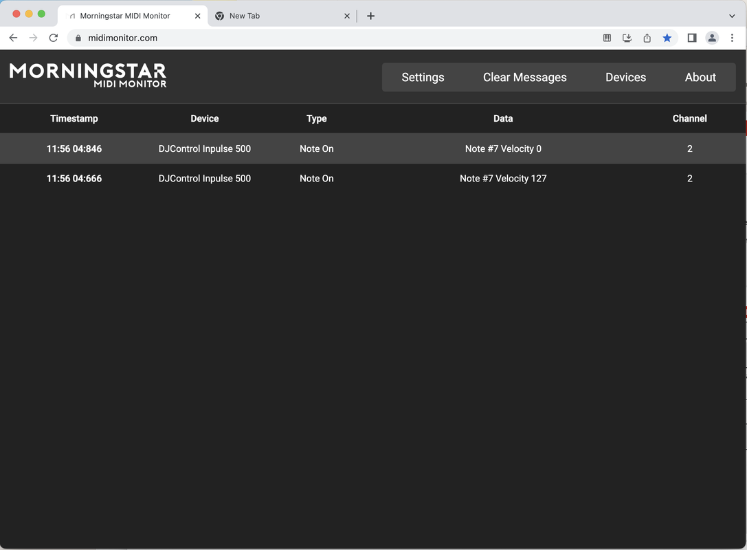Open the MIDI piano extension icon
Screen dimensions: 747x550
click(x=607, y=38)
